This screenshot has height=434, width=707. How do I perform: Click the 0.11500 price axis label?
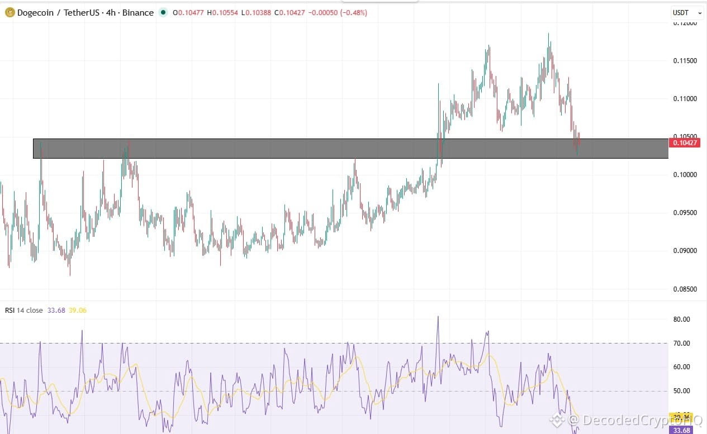[685, 60]
